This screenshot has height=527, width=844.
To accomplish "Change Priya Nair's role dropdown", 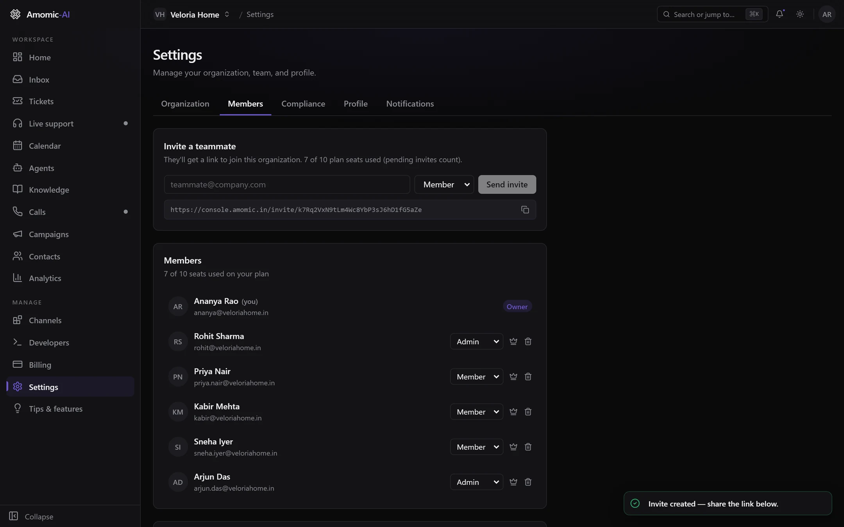I will click(476, 377).
